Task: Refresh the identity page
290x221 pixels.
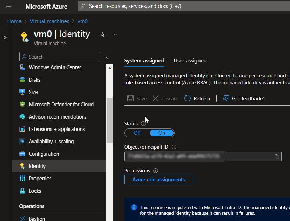Action: tap(197, 99)
